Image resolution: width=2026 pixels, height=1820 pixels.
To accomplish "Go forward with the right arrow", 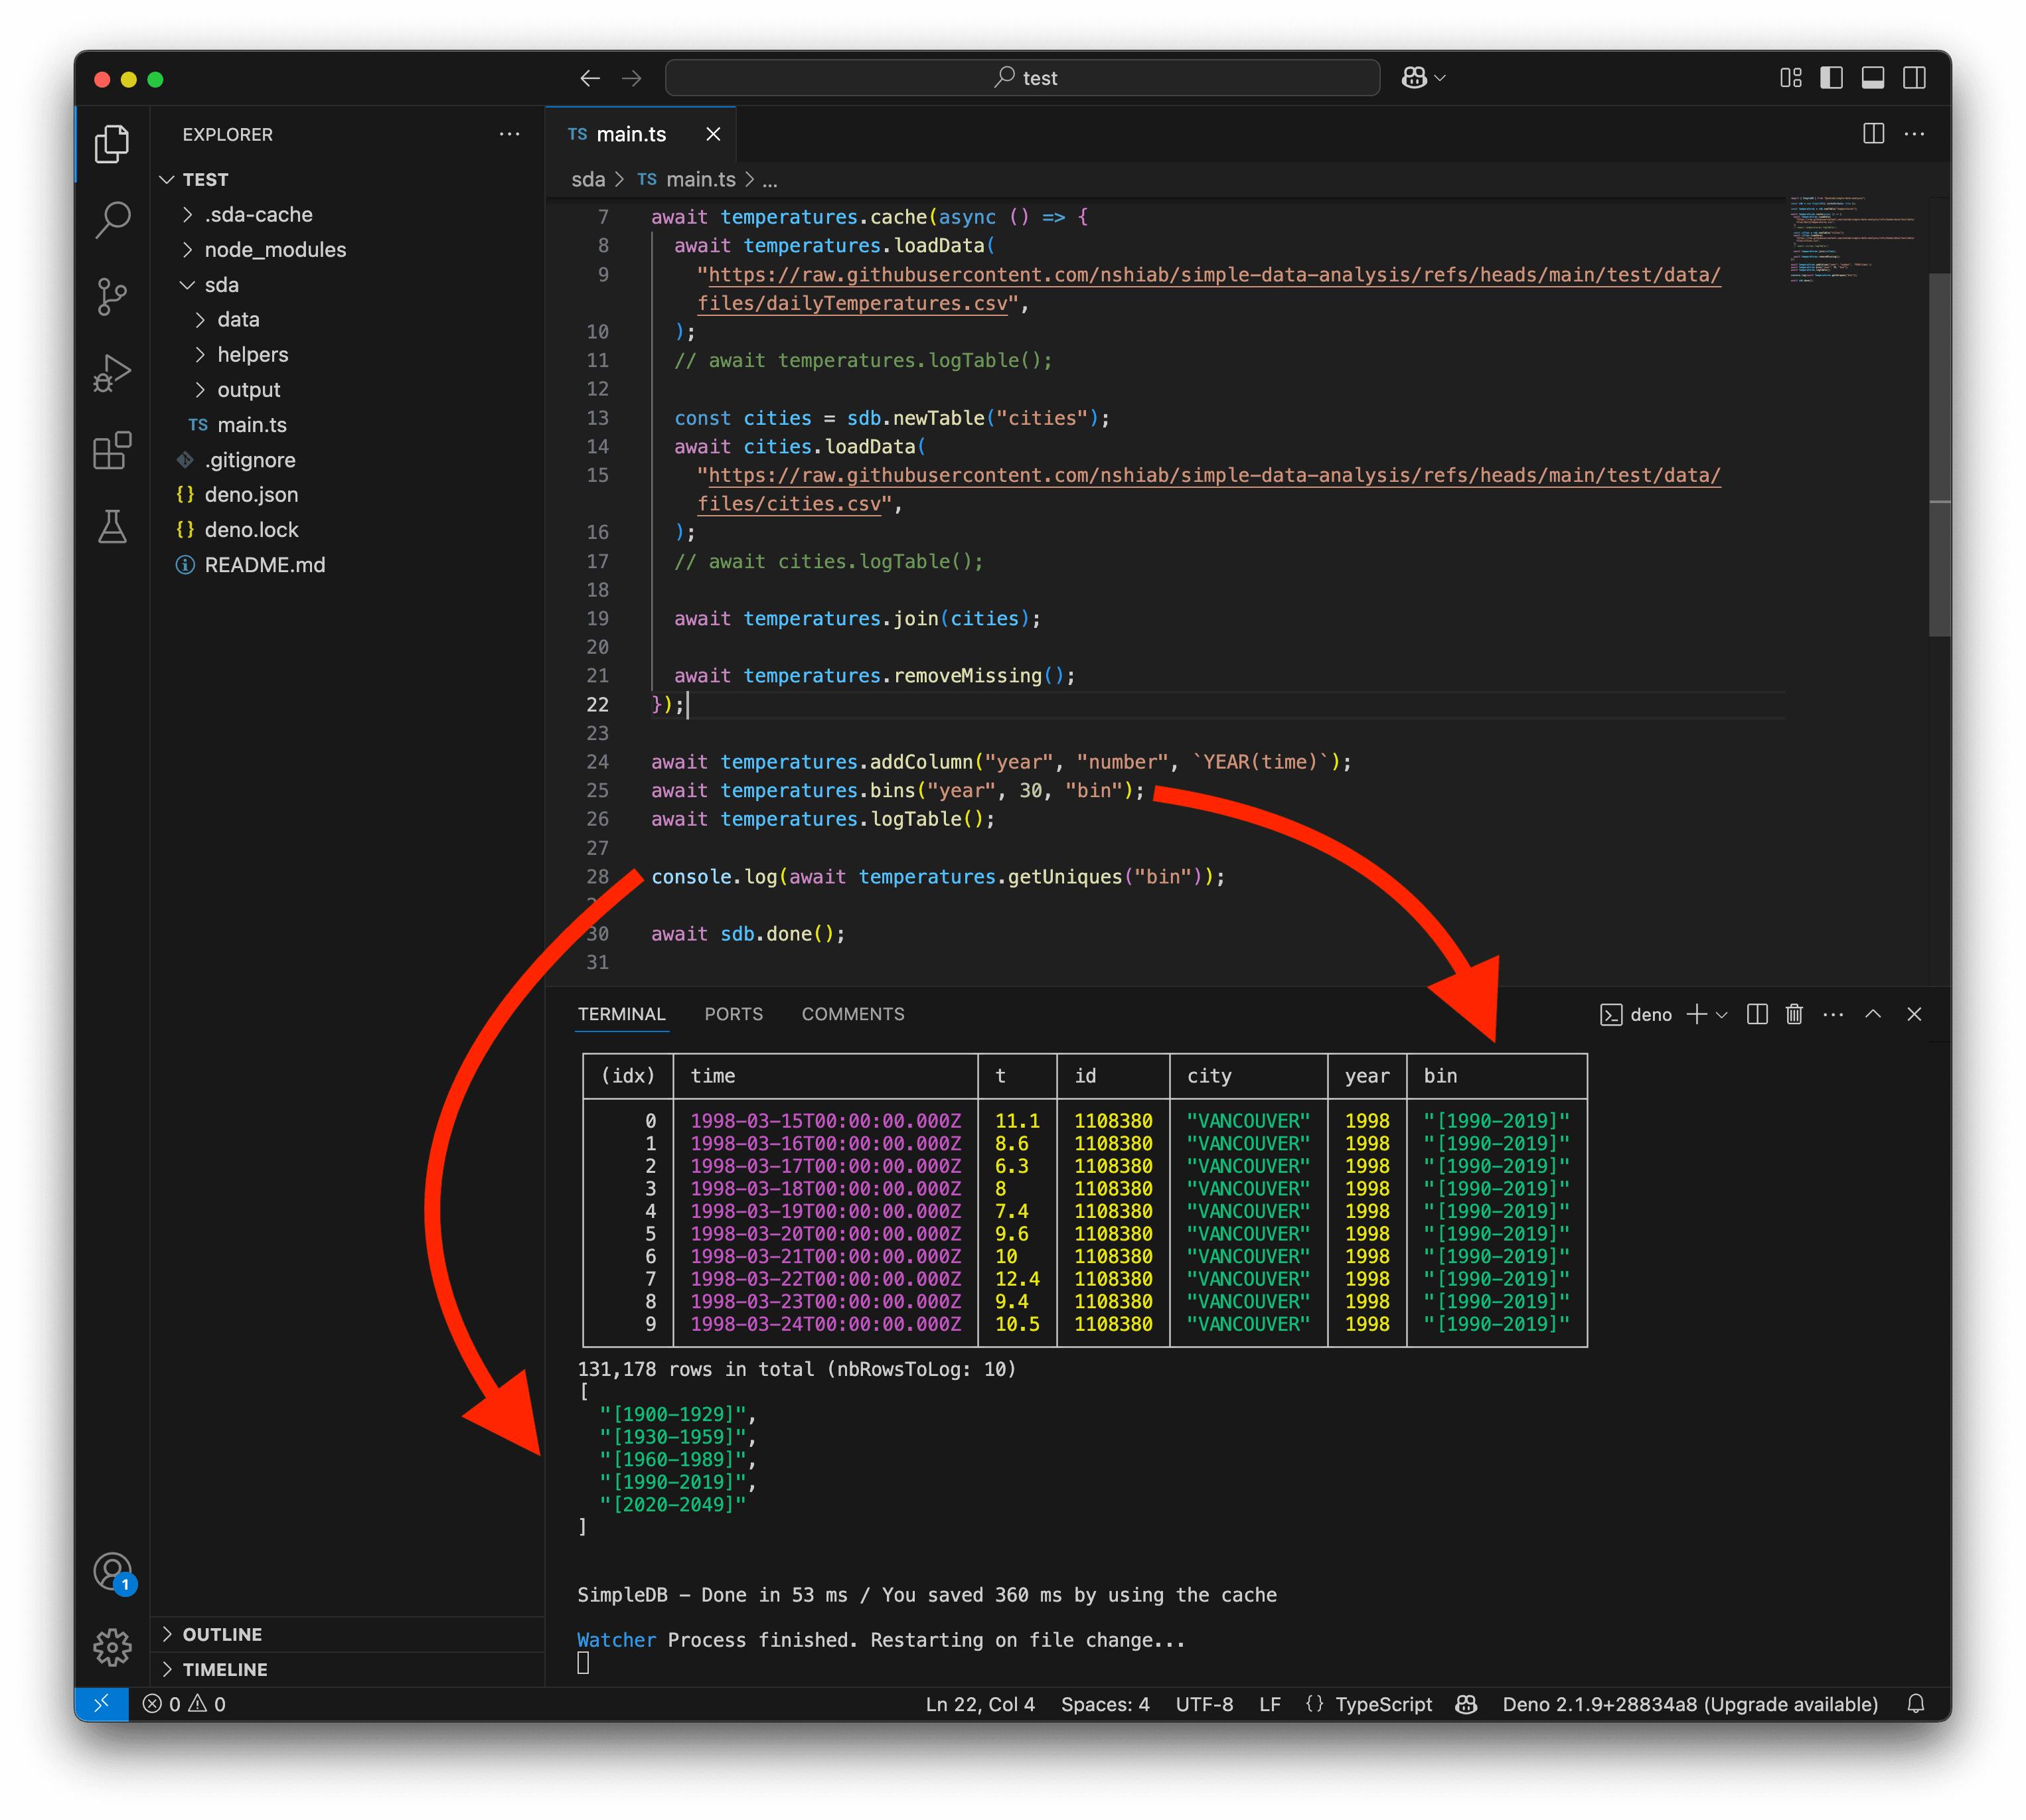I will click(x=632, y=78).
